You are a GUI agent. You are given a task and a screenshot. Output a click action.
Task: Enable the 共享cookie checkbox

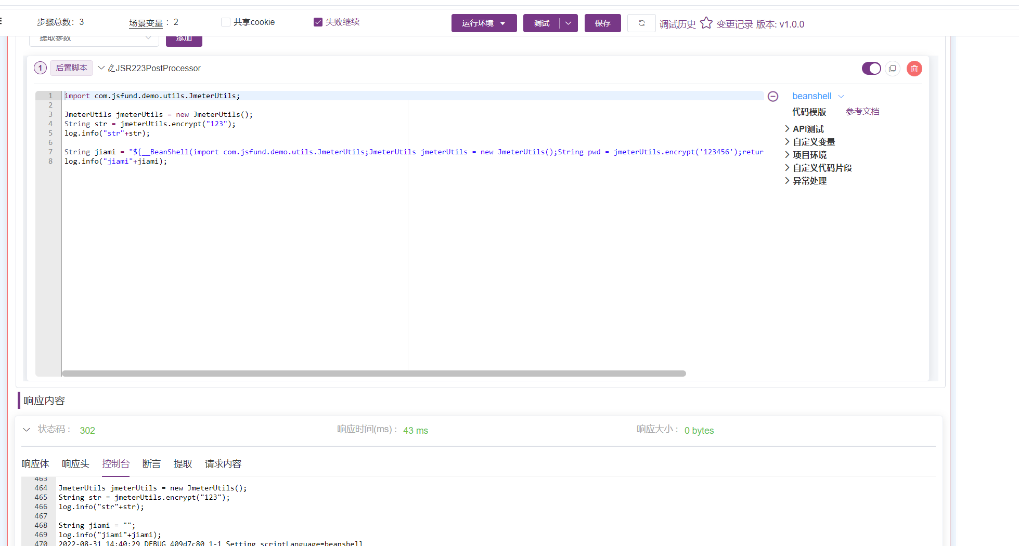225,22
